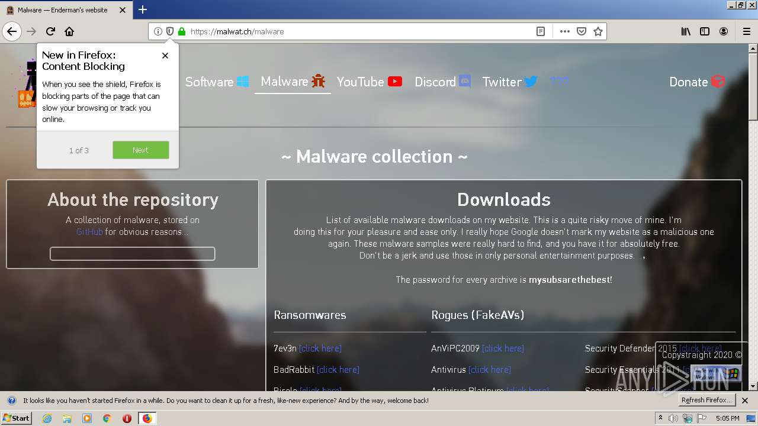Toggle reader view icon
The width and height of the screenshot is (758, 426).
click(x=541, y=31)
